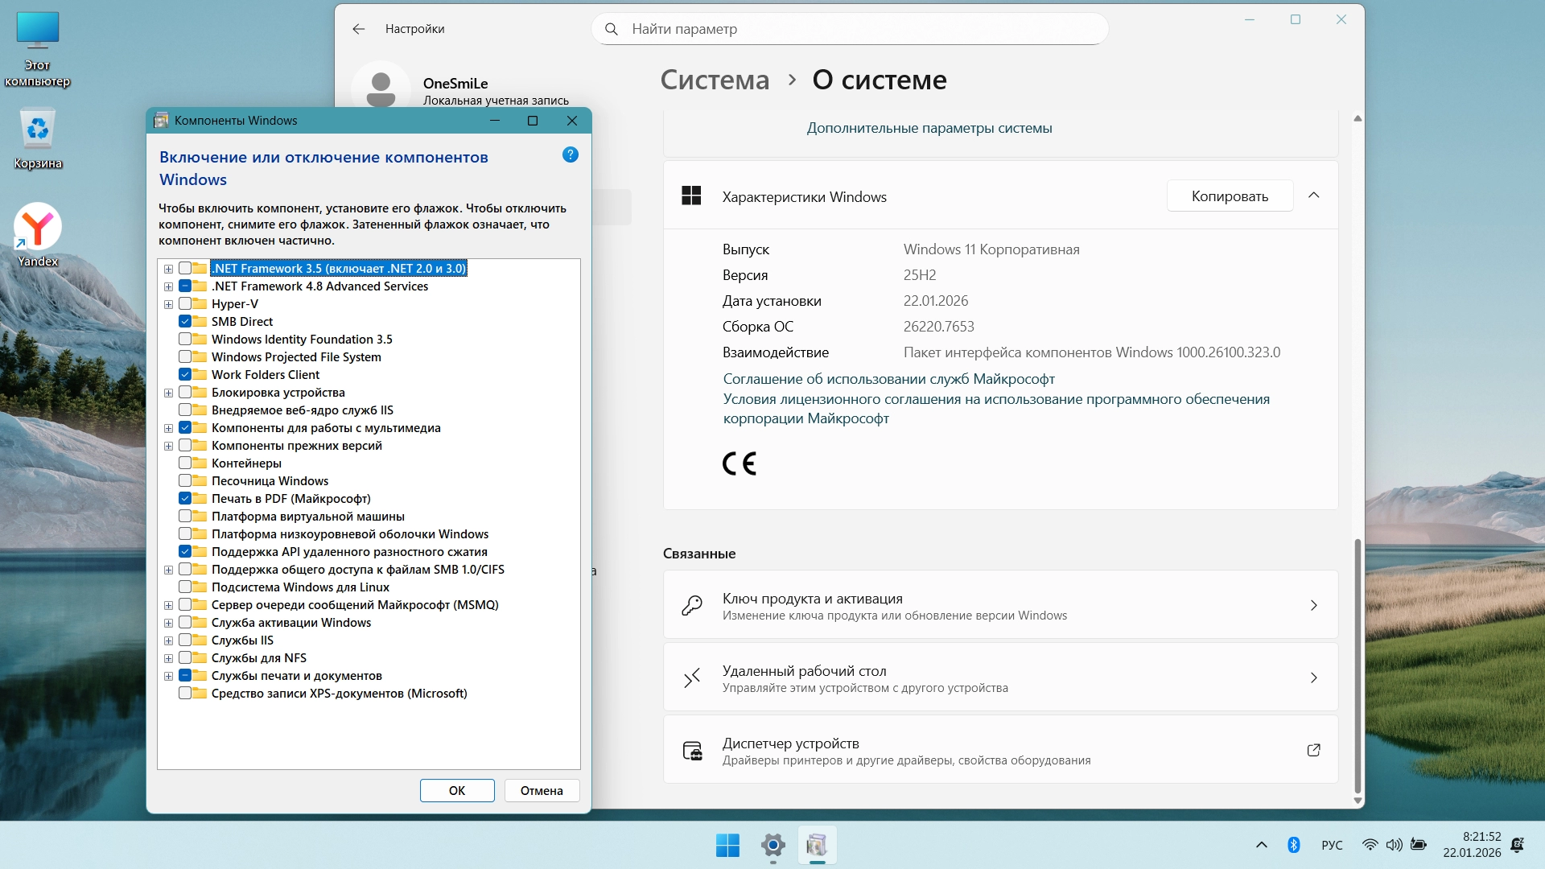The image size is (1545, 869).
Task: Click the Найти параметр search field
Action: coord(853,29)
